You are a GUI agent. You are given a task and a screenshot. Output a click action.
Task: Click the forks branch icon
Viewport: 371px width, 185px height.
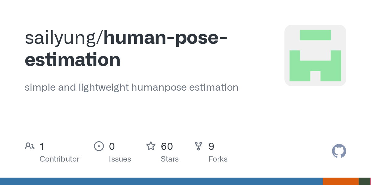pyautogui.click(x=198, y=146)
